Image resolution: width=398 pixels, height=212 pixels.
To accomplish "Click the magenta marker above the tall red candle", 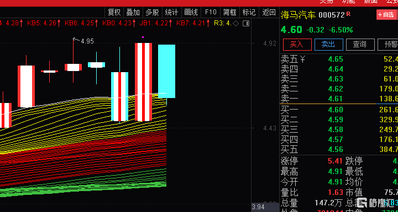I will click(x=143, y=37).
